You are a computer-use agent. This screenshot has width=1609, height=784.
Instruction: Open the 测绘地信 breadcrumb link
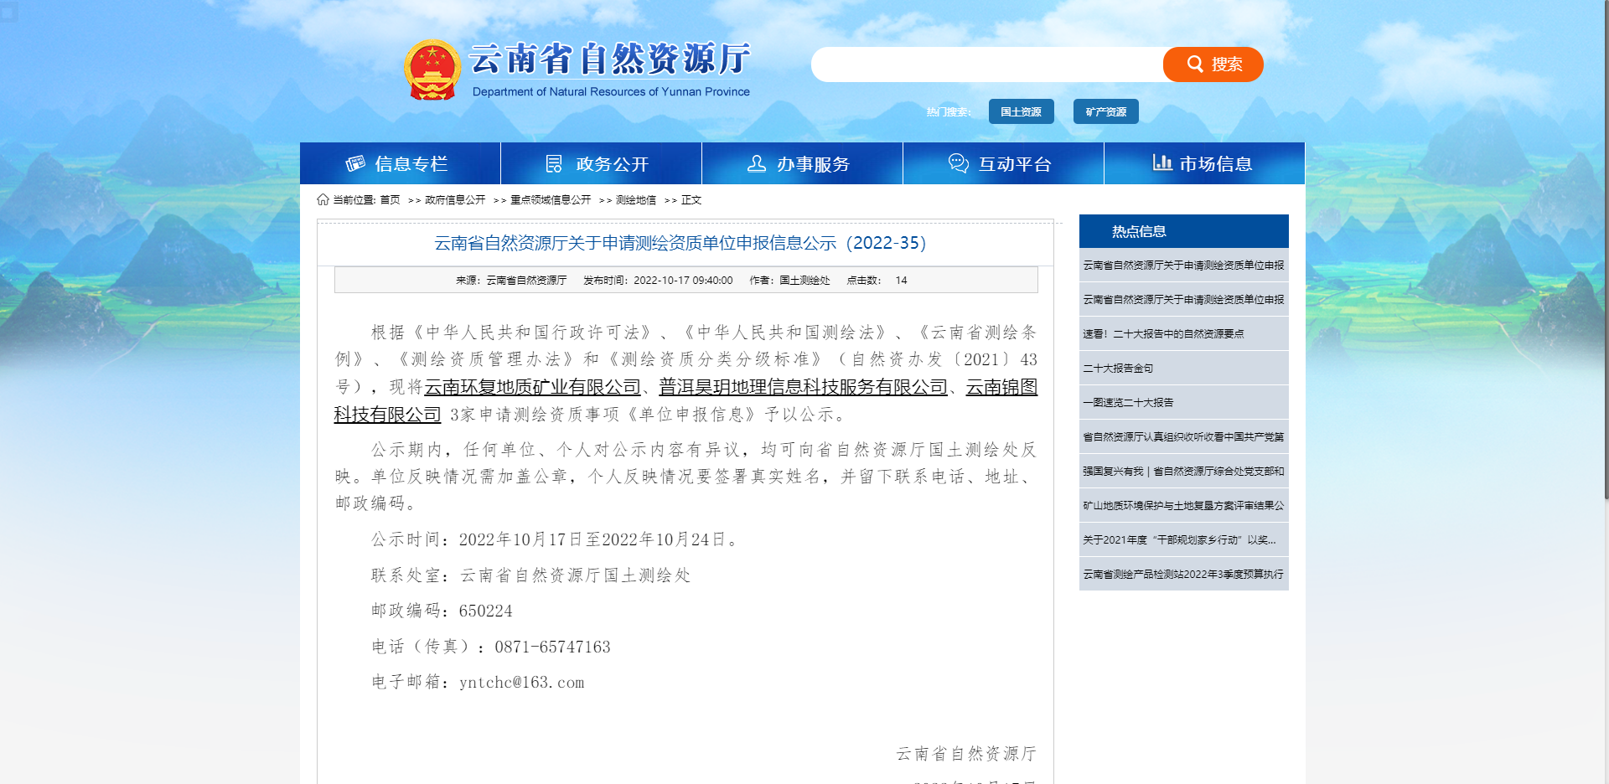click(635, 199)
